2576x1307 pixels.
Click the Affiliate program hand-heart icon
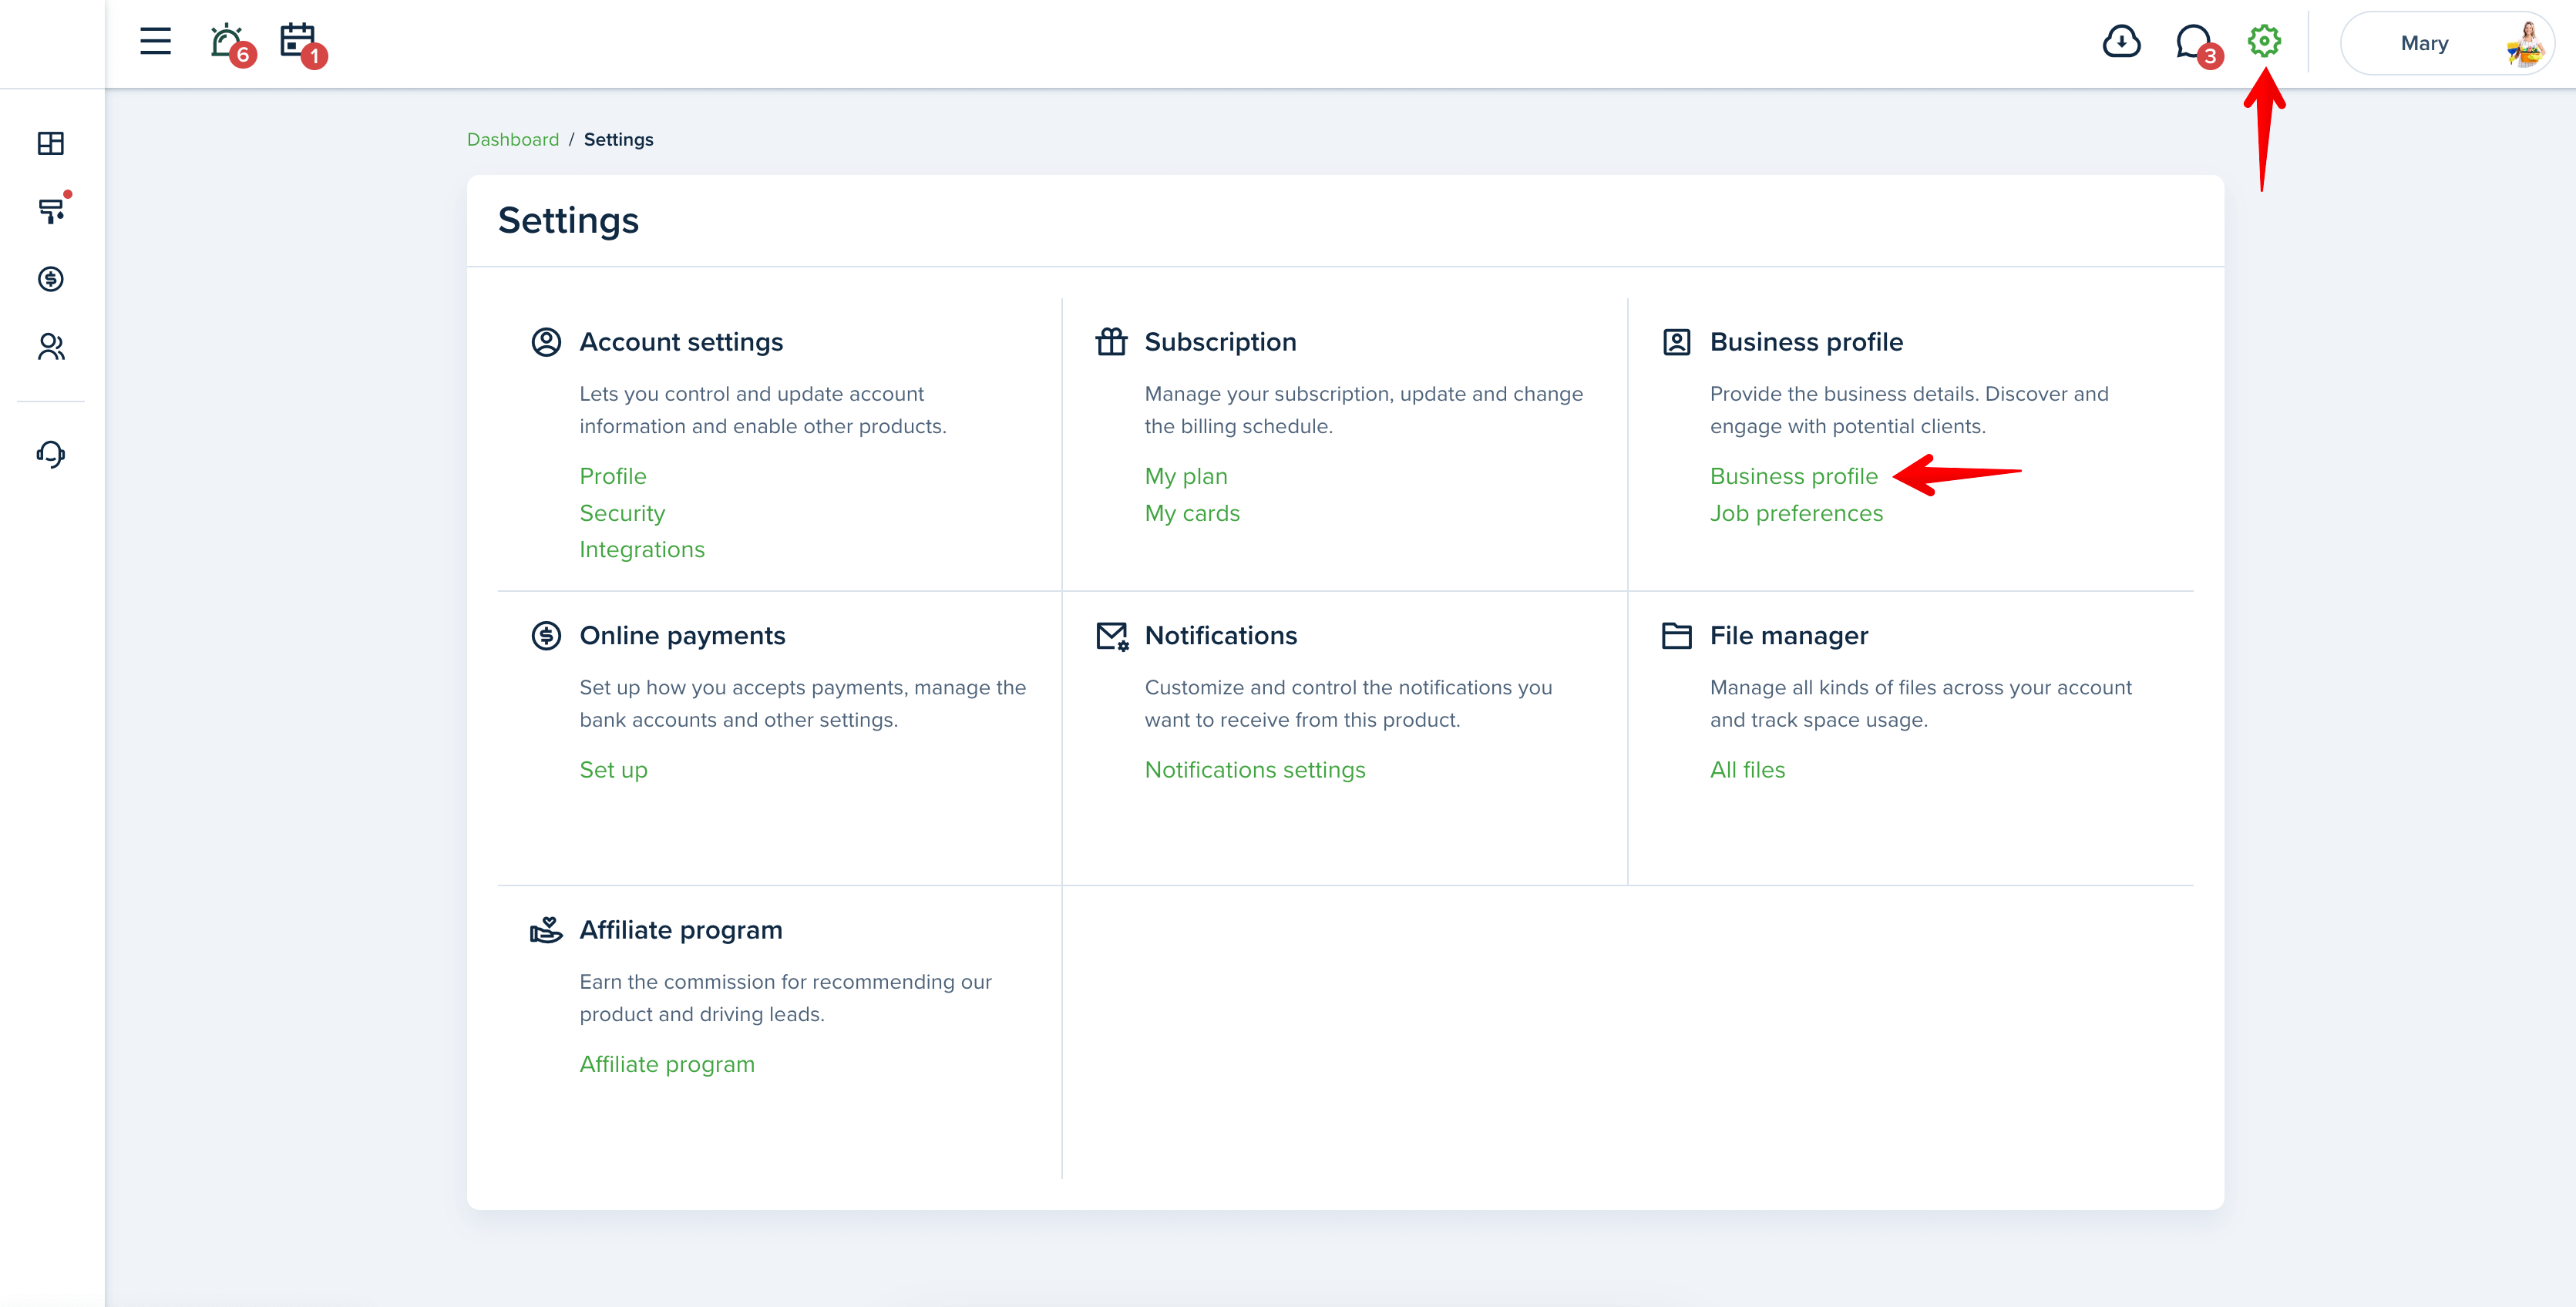click(x=546, y=930)
